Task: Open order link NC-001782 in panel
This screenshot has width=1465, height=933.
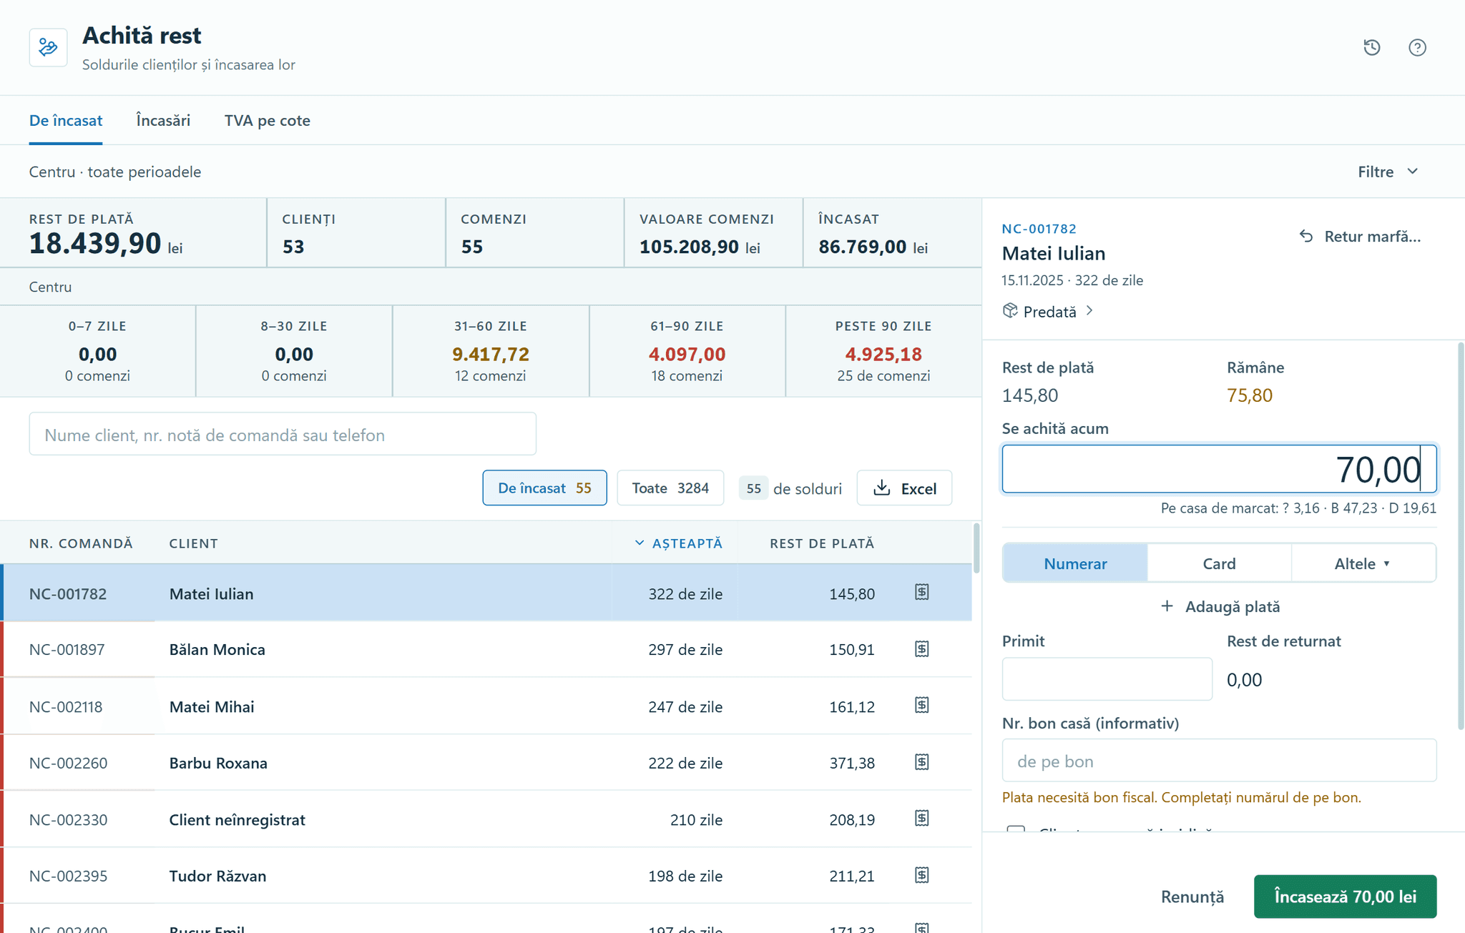Action: pyautogui.click(x=1039, y=229)
